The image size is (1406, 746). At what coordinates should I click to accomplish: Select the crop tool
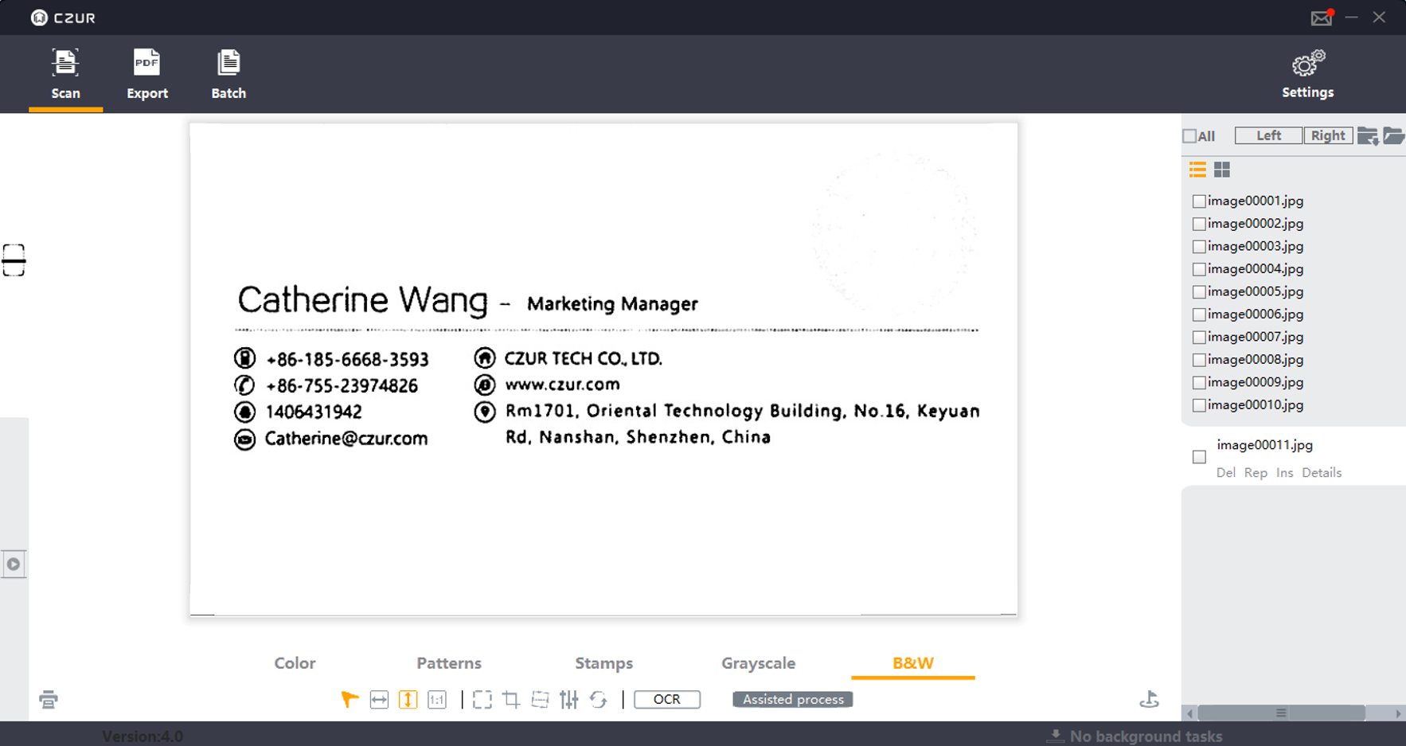[x=511, y=700]
